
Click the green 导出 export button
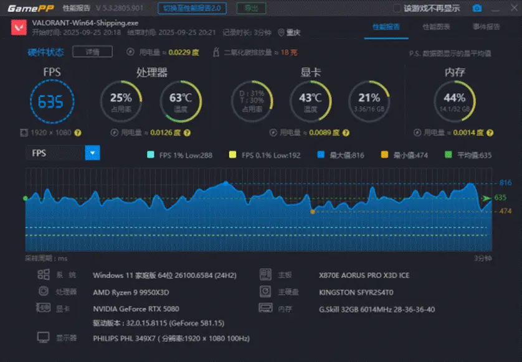click(x=251, y=8)
